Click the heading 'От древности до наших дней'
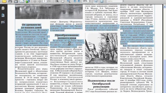 31,26
